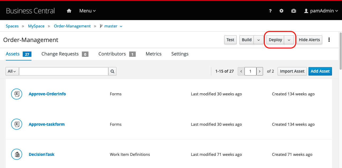Click the Import Asset button
The image size is (342, 168).
tap(292, 71)
